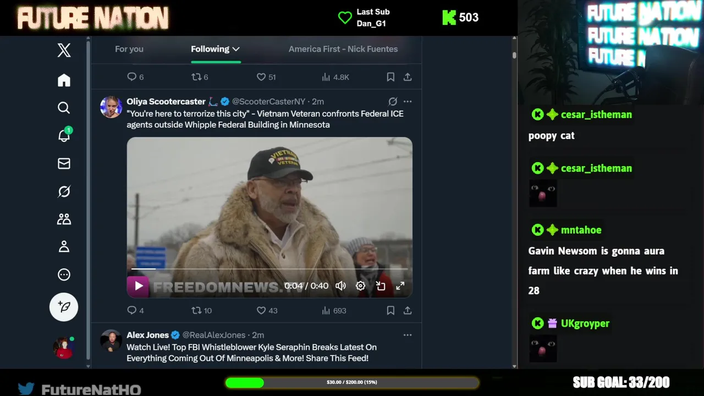The image size is (704, 396).
Task: Play the Vietnam Veteran video
Action: pos(139,285)
